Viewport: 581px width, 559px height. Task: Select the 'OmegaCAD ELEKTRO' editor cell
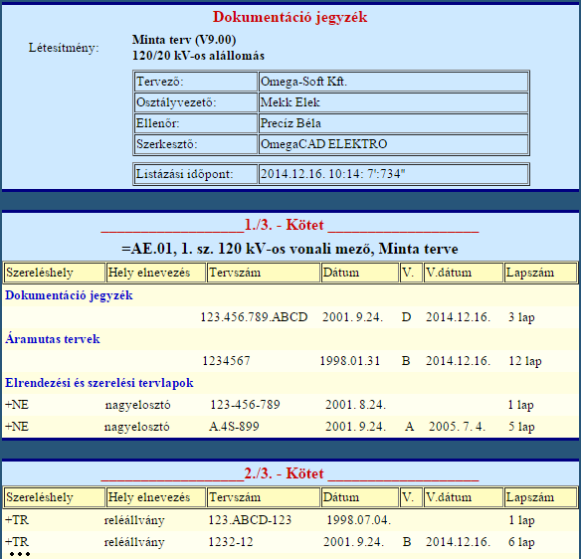click(393, 144)
